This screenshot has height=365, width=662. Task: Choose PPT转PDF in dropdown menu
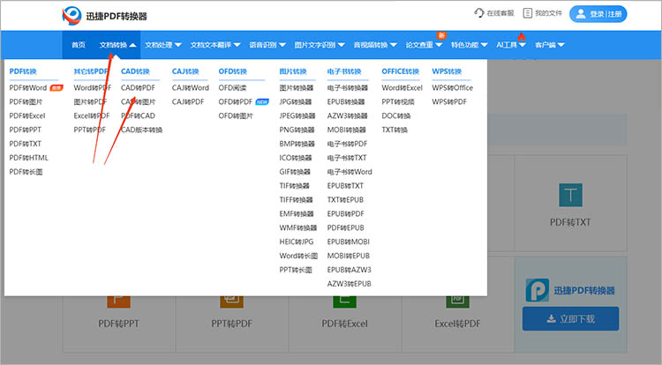(89, 130)
